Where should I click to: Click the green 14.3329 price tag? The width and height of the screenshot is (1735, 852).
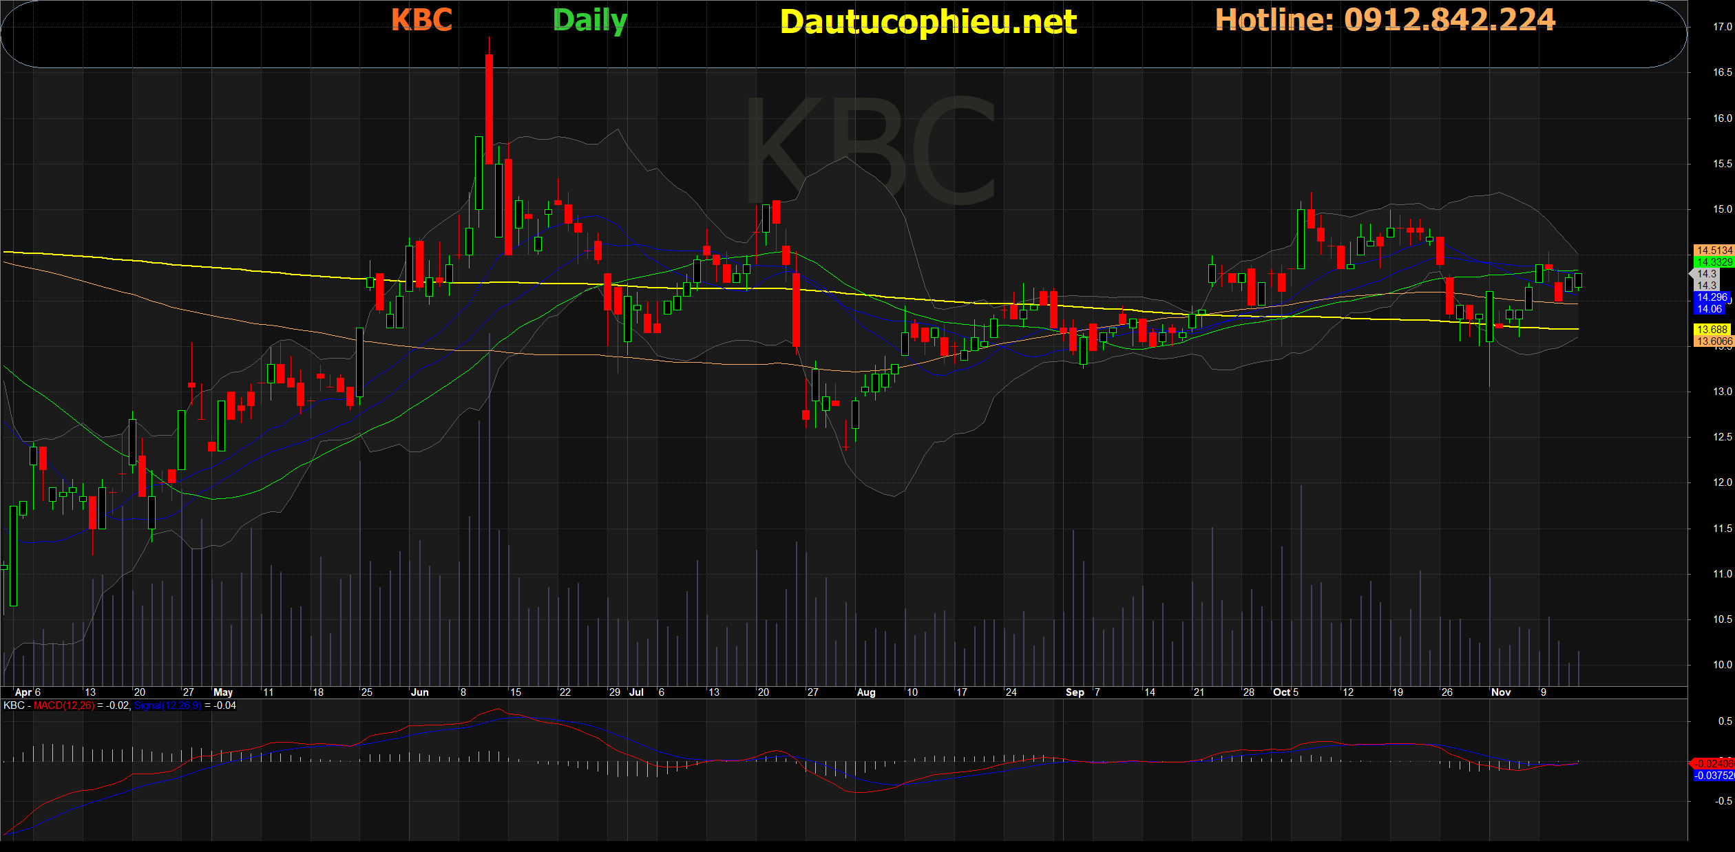(x=1713, y=262)
